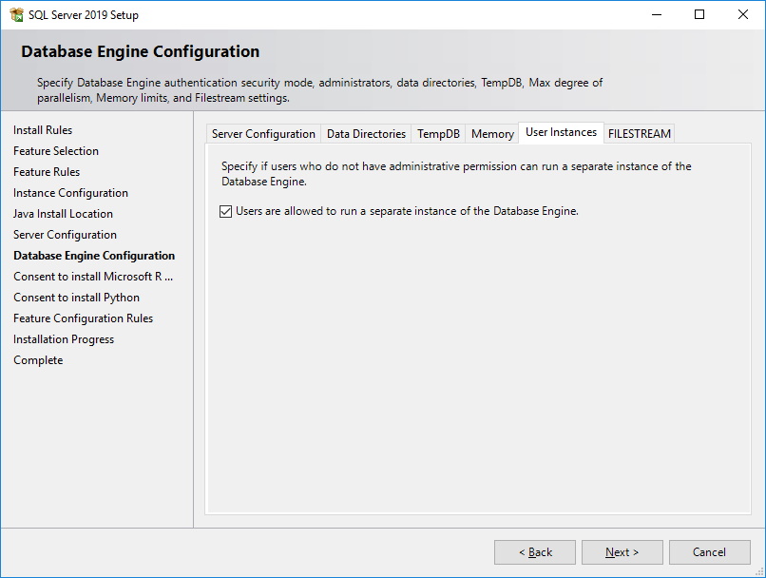The width and height of the screenshot is (766, 578).
Task: Select the User Instances tab
Action: (x=561, y=132)
